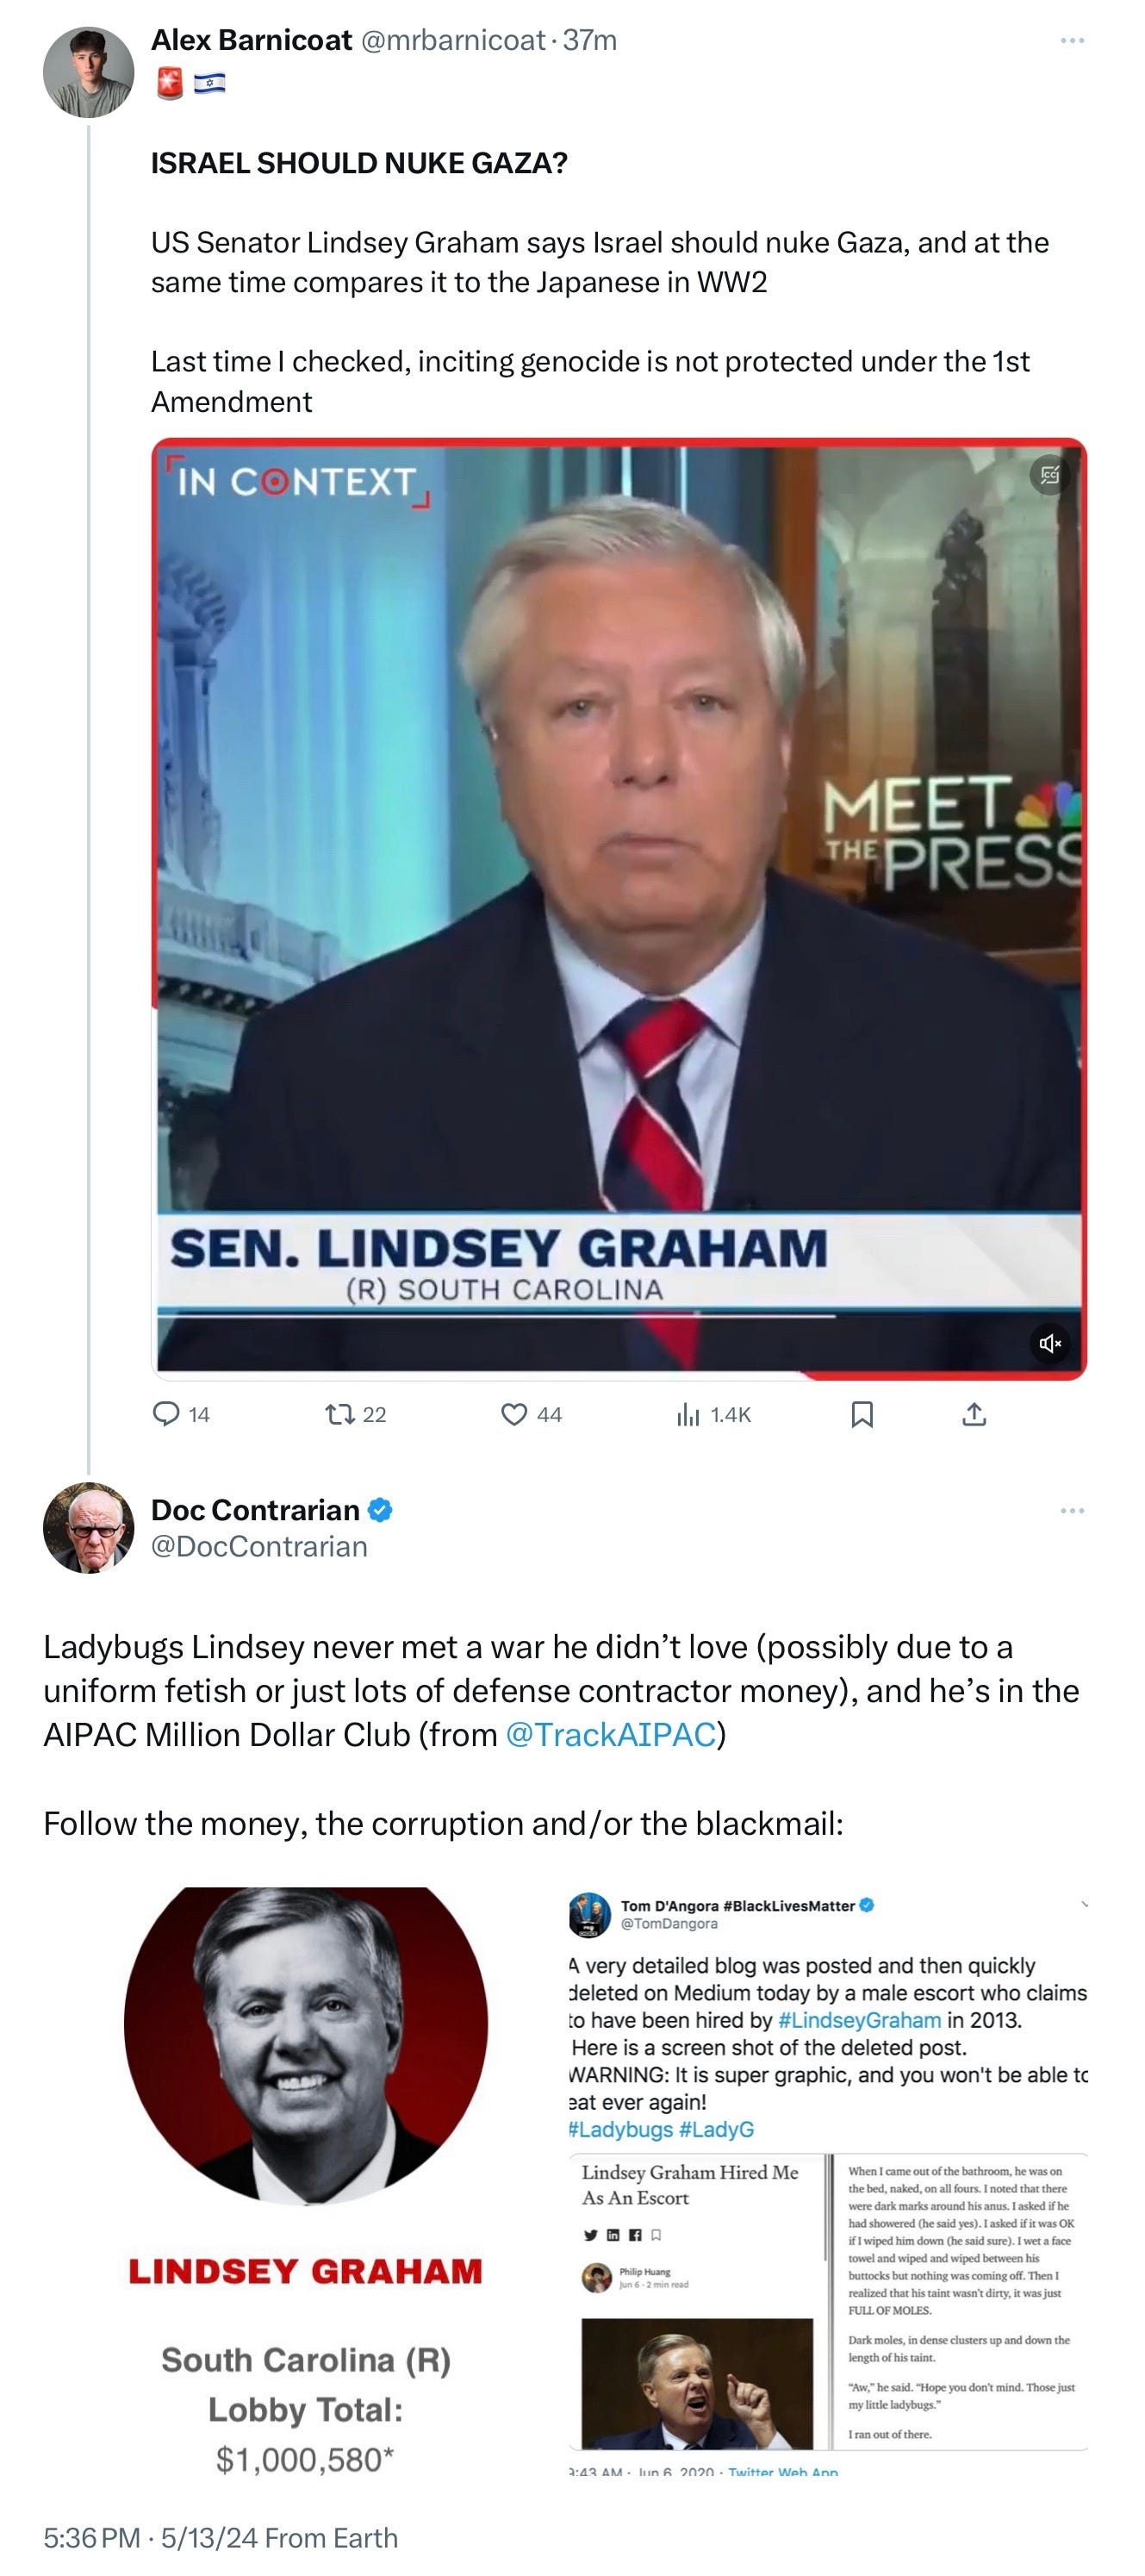1145x2576 pixels.
Task: Toggle captions on the video
Action: (x=1050, y=475)
